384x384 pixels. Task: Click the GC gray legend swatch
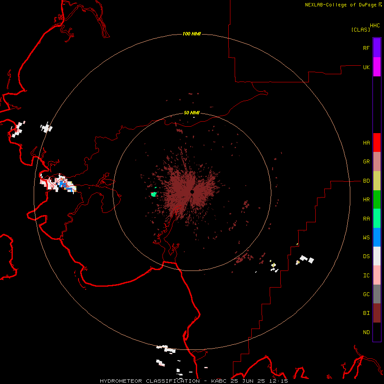tap(377, 294)
